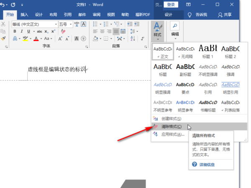Click the Sort A-Z icon
251x188 pixels.
coord(133,38)
